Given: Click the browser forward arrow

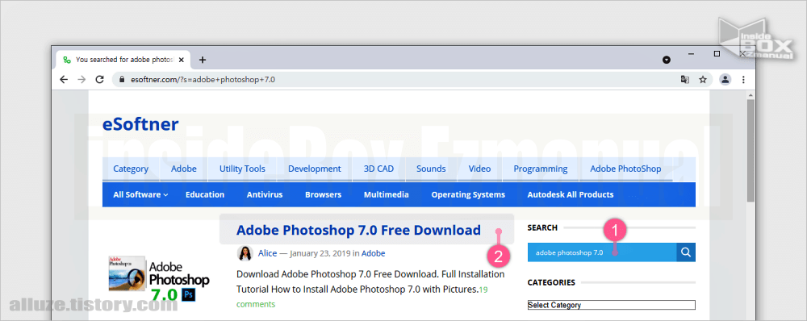Looking at the screenshot, I should coord(82,80).
